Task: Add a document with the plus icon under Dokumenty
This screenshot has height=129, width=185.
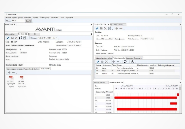Action: point(9,73)
